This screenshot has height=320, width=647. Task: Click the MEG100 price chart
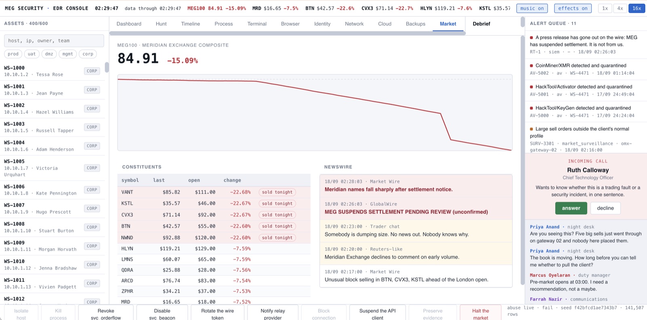pyautogui.click(x=315, y=112)
